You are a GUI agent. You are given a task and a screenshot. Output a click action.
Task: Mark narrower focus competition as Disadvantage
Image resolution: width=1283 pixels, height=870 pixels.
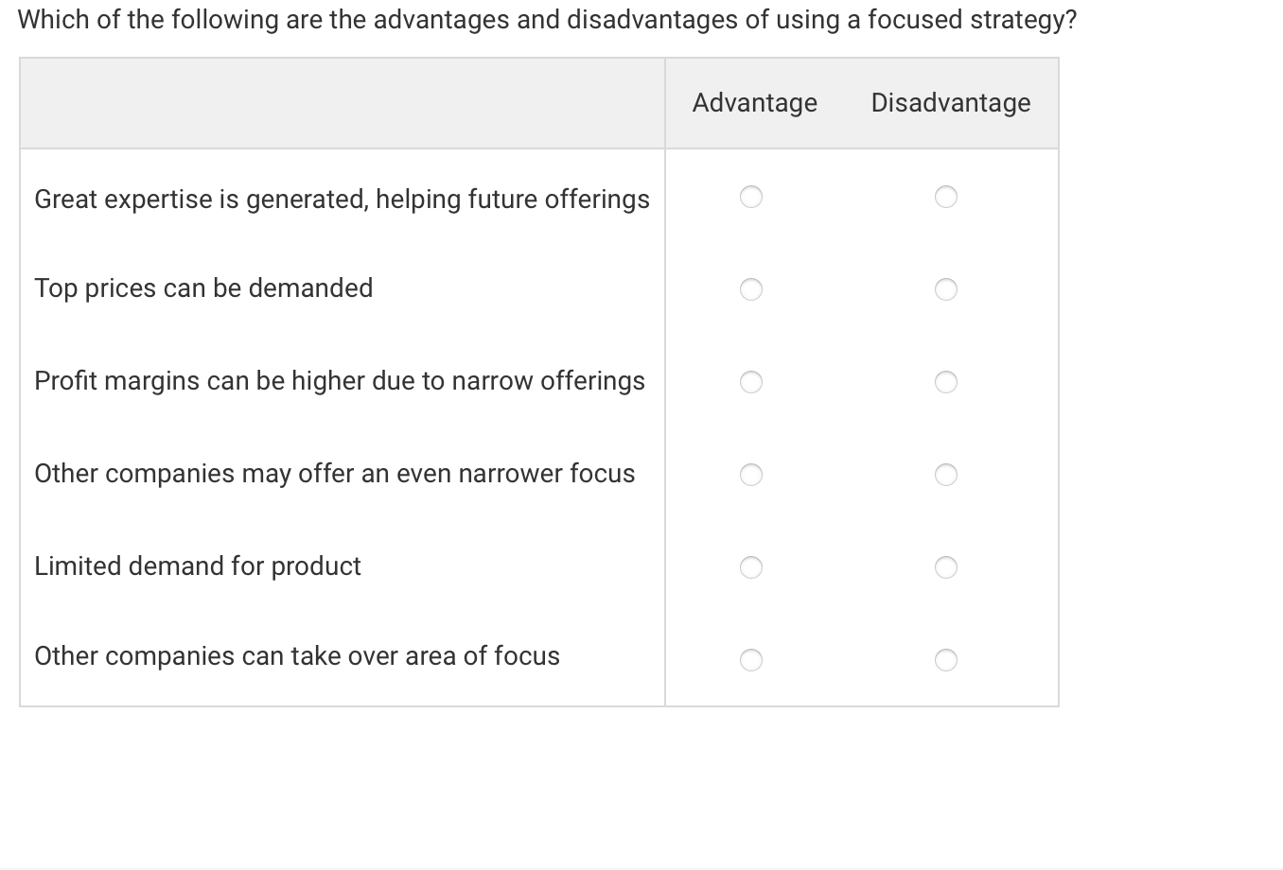[x=946, y=475]
